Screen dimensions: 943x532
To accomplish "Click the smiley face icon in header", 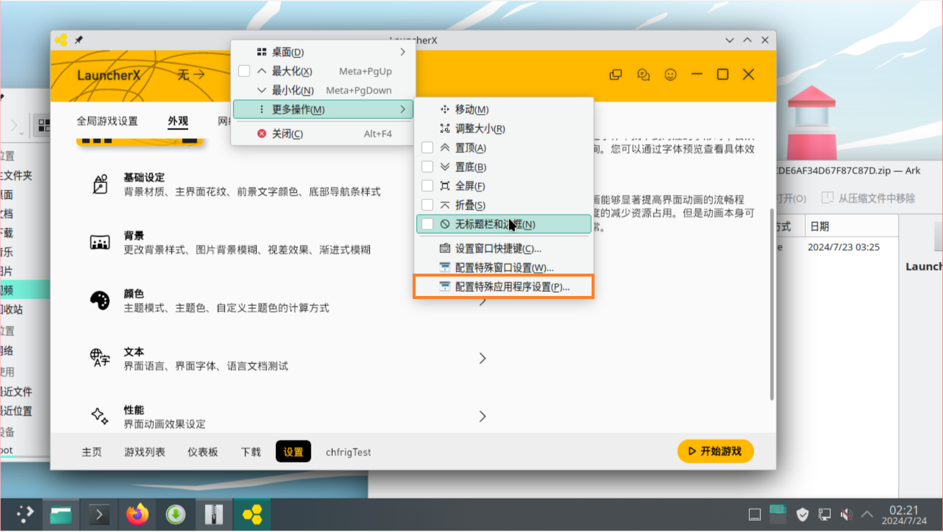I will coord(670,75).
